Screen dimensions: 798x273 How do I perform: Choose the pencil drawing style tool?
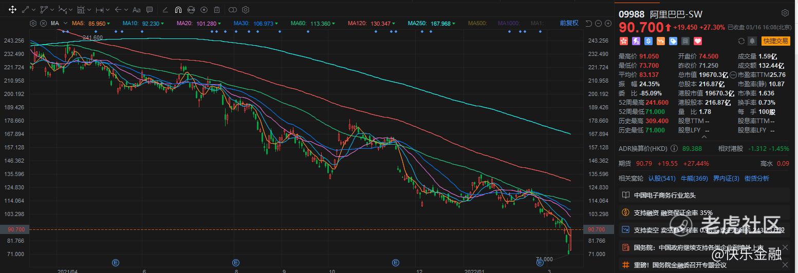[165, 9]
